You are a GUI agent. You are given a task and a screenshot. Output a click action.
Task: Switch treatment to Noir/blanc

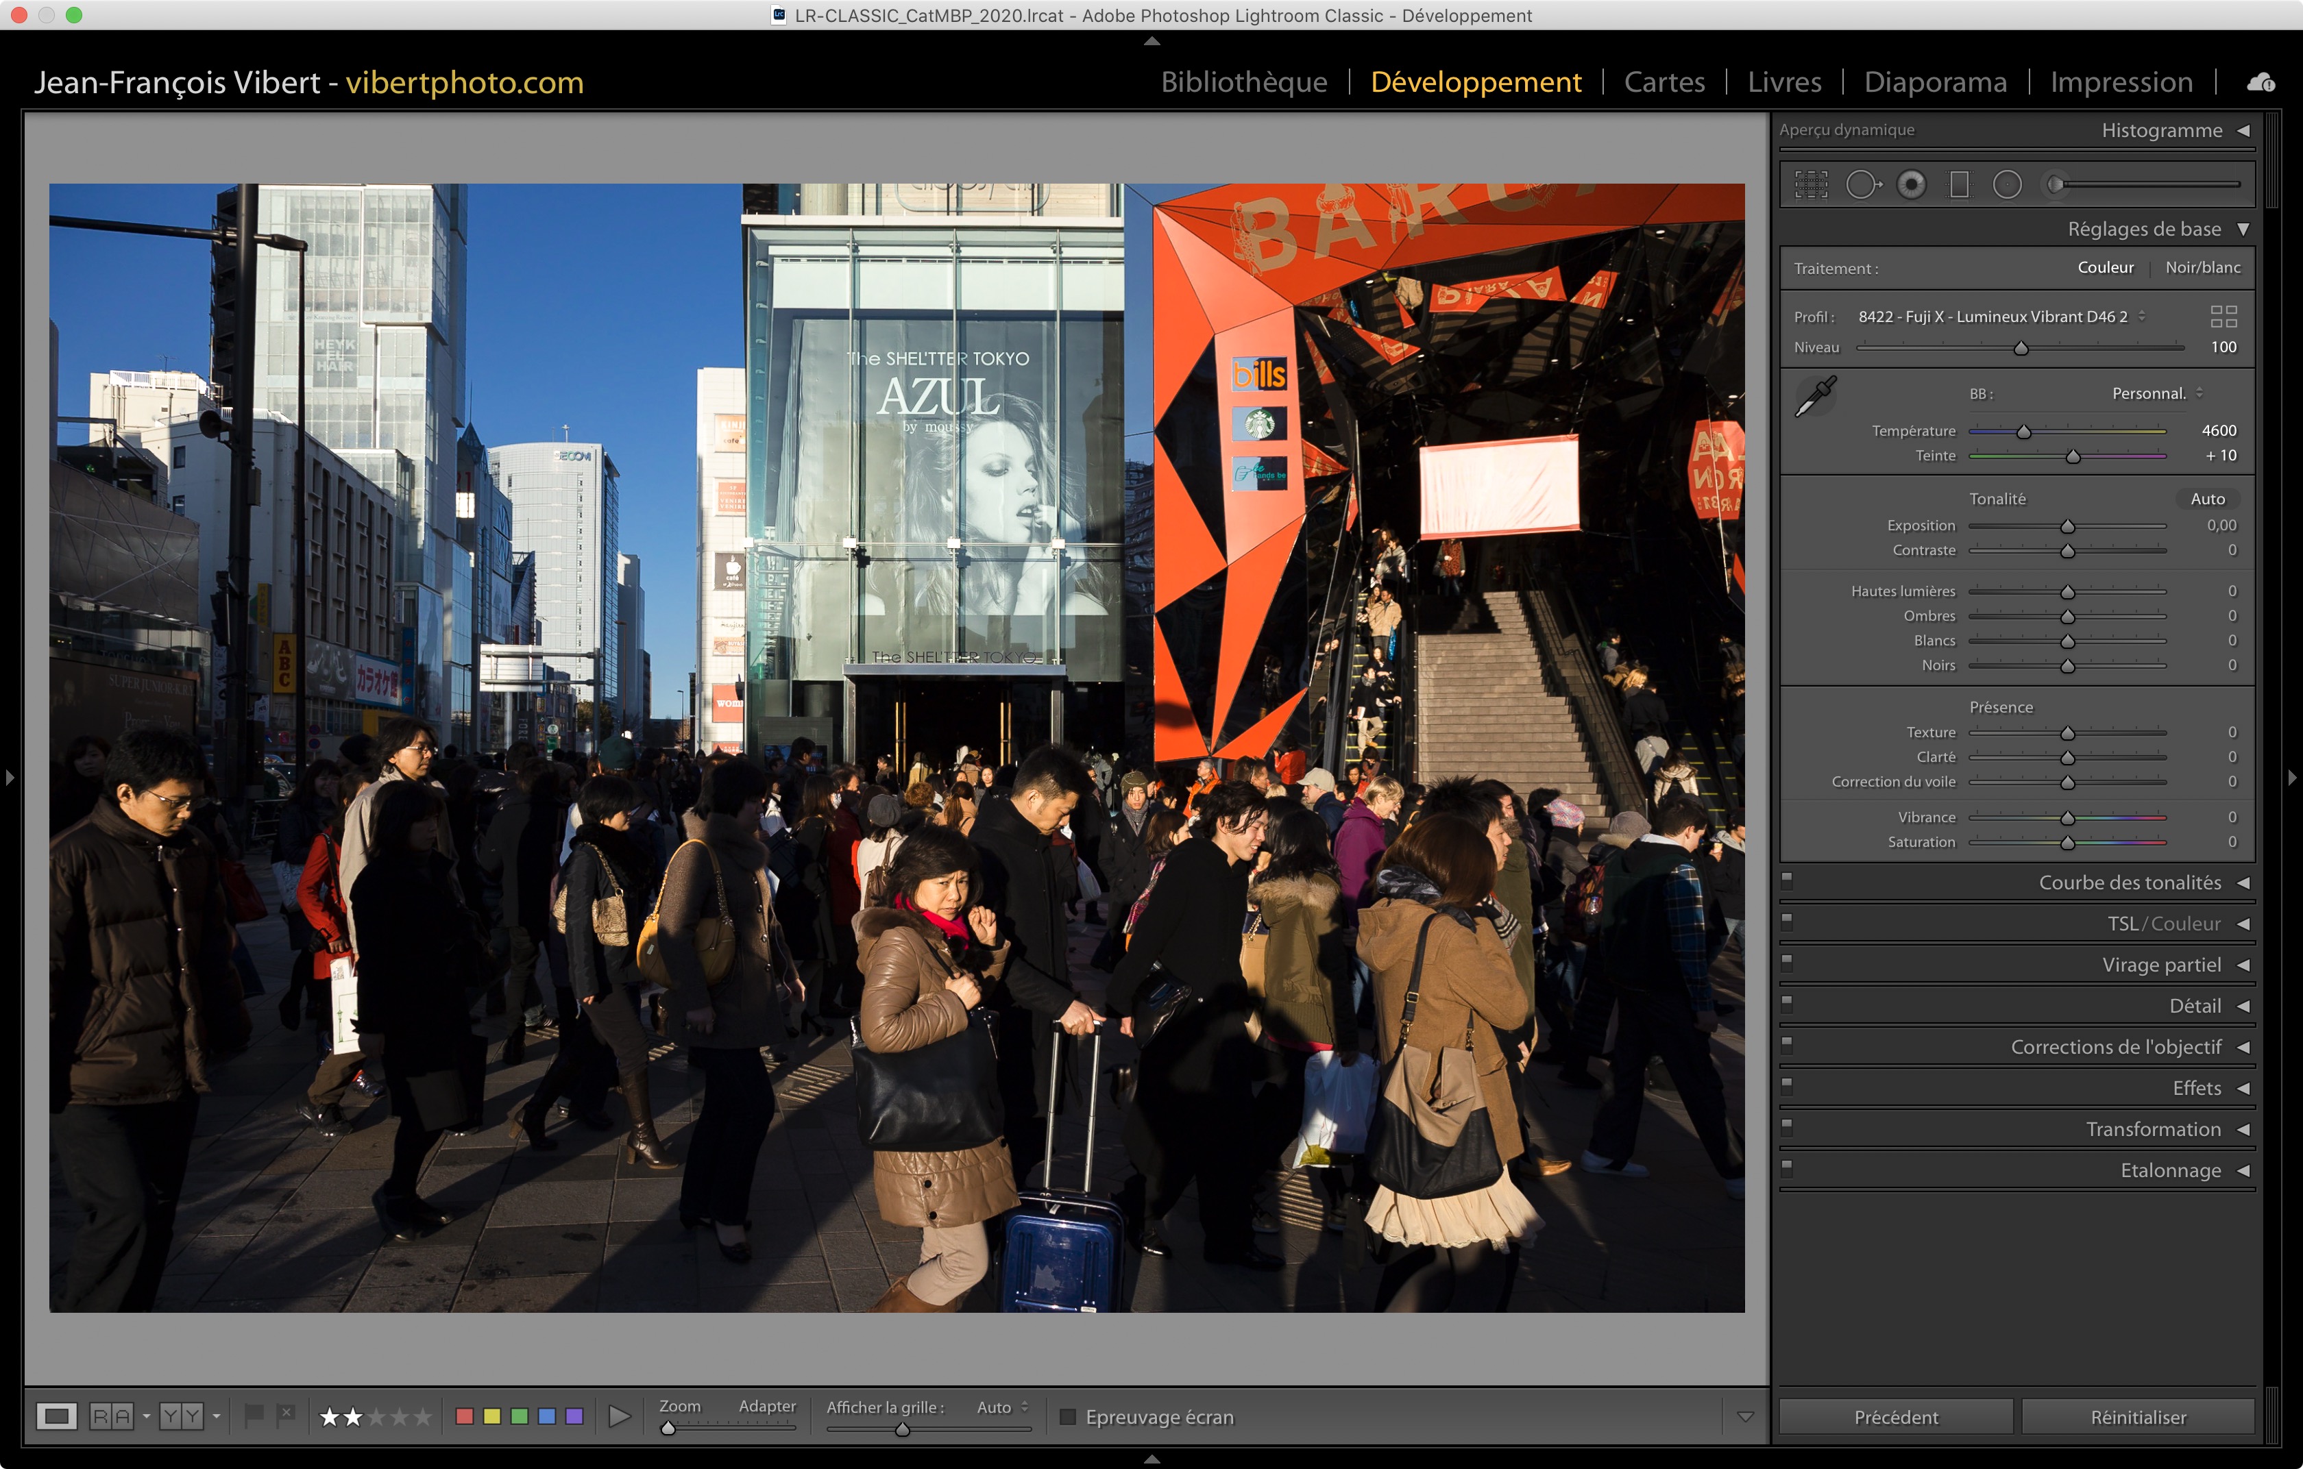pyautogui.click(x=2202, y=268)
